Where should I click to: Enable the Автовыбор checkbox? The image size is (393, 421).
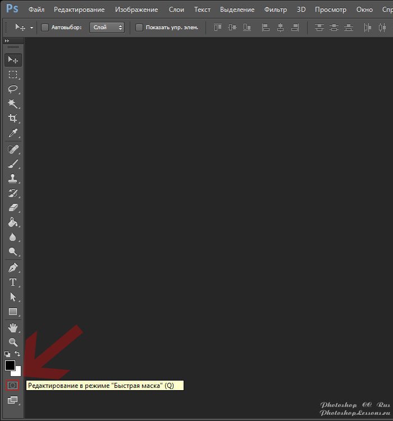click(x=45, y=28)
